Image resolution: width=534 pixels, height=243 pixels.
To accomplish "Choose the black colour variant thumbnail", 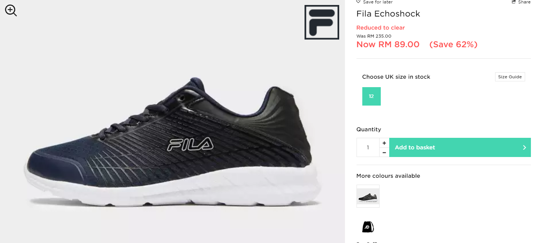I will [368, 196].
